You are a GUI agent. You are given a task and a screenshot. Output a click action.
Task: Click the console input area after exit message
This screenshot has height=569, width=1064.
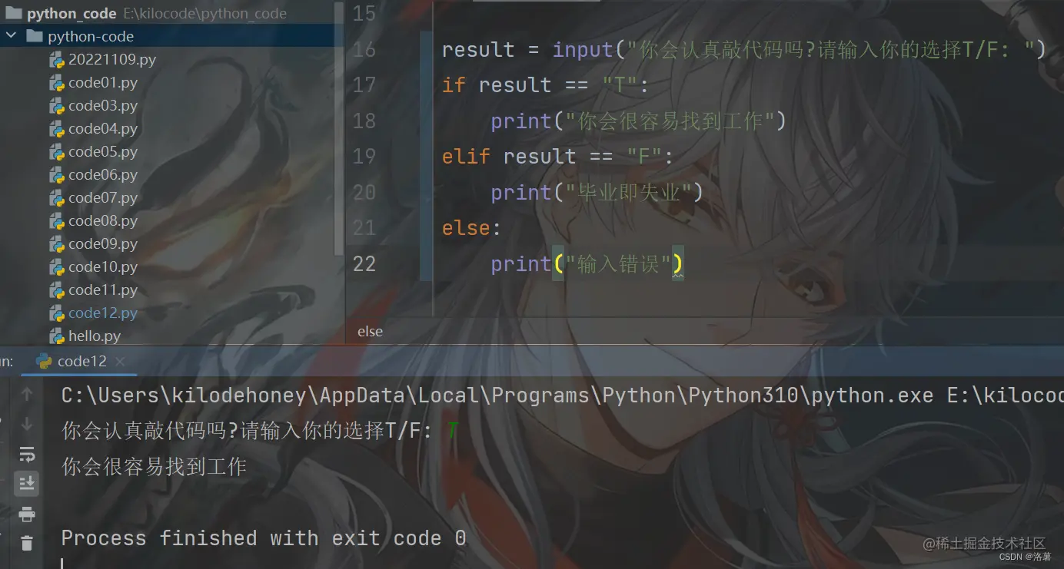[x=538, y=562]
